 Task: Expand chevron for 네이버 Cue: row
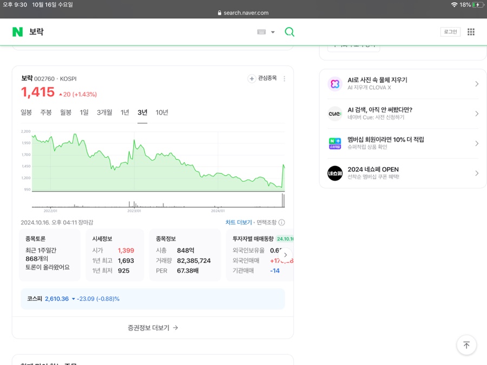click(477, 114)
